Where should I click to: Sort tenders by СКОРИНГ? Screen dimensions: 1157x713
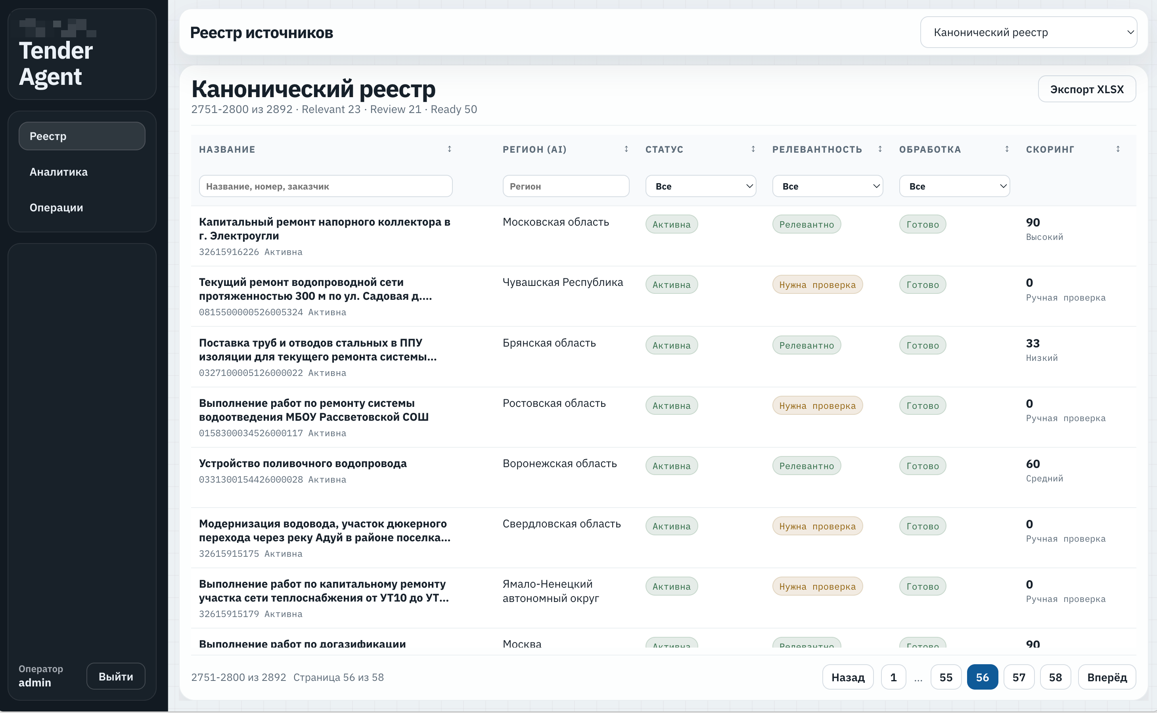click(x=1118, y=149)
